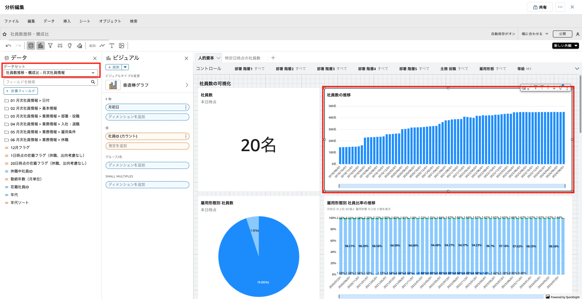Expand the 幅に合わせる zoom dropdown
This screenshot has height=299, width=582.
[535, 34]
